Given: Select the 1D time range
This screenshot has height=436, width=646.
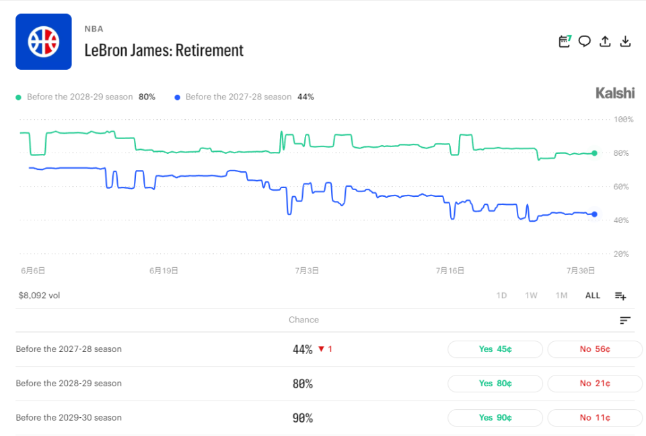Looking at the screenshot, I should click(501, 296).
